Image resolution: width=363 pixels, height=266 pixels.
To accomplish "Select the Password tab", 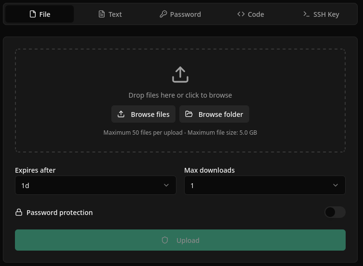I will point(180,14).
